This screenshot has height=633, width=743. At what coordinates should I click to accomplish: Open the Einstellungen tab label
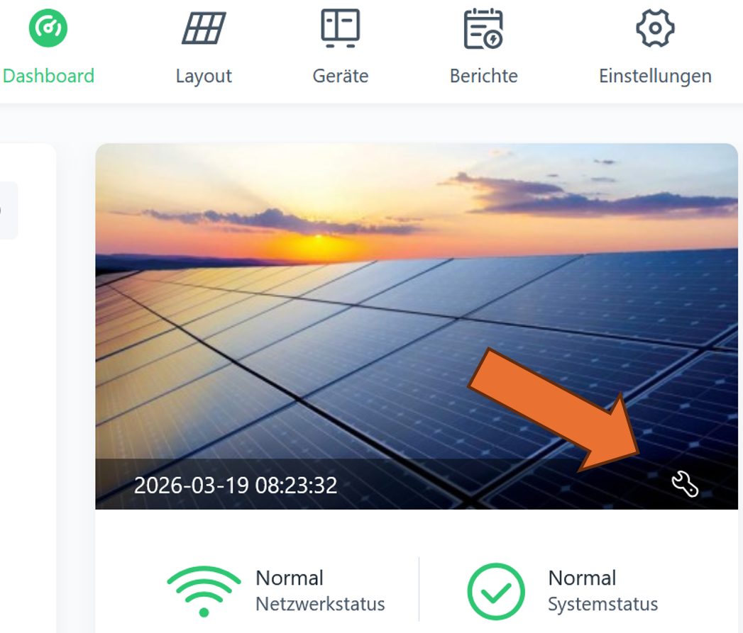(x=655, y=76)
